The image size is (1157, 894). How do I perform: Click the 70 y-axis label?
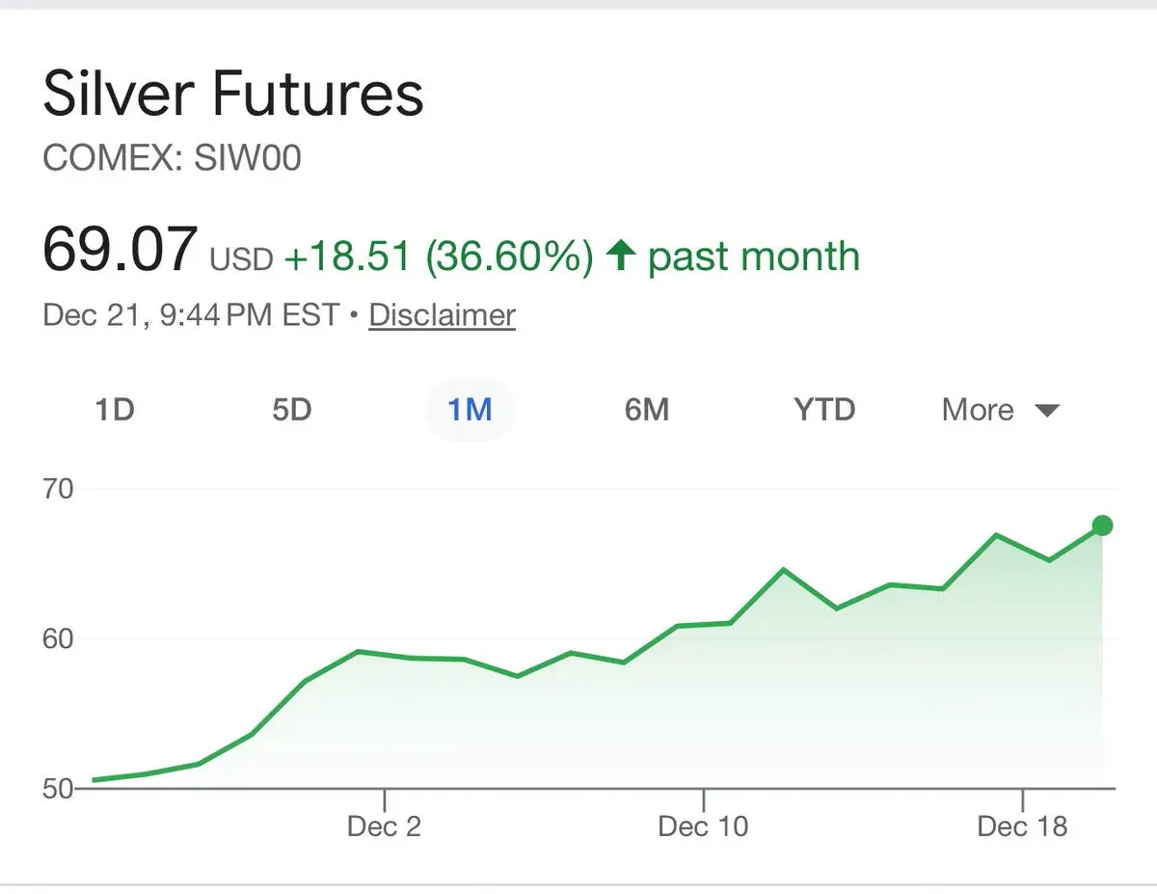click(58, 489)
